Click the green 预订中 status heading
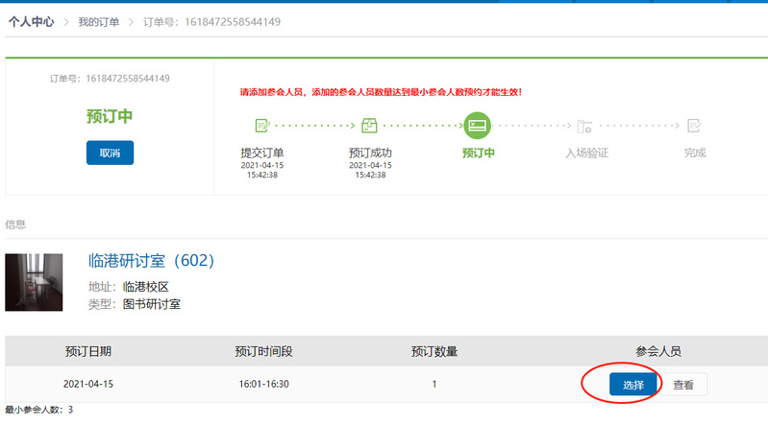The width and height of the screenshot is (768, 425). click(110, 116)
